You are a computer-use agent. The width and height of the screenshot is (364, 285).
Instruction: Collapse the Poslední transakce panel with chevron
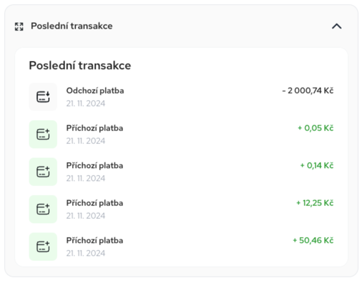coord(336,26)
